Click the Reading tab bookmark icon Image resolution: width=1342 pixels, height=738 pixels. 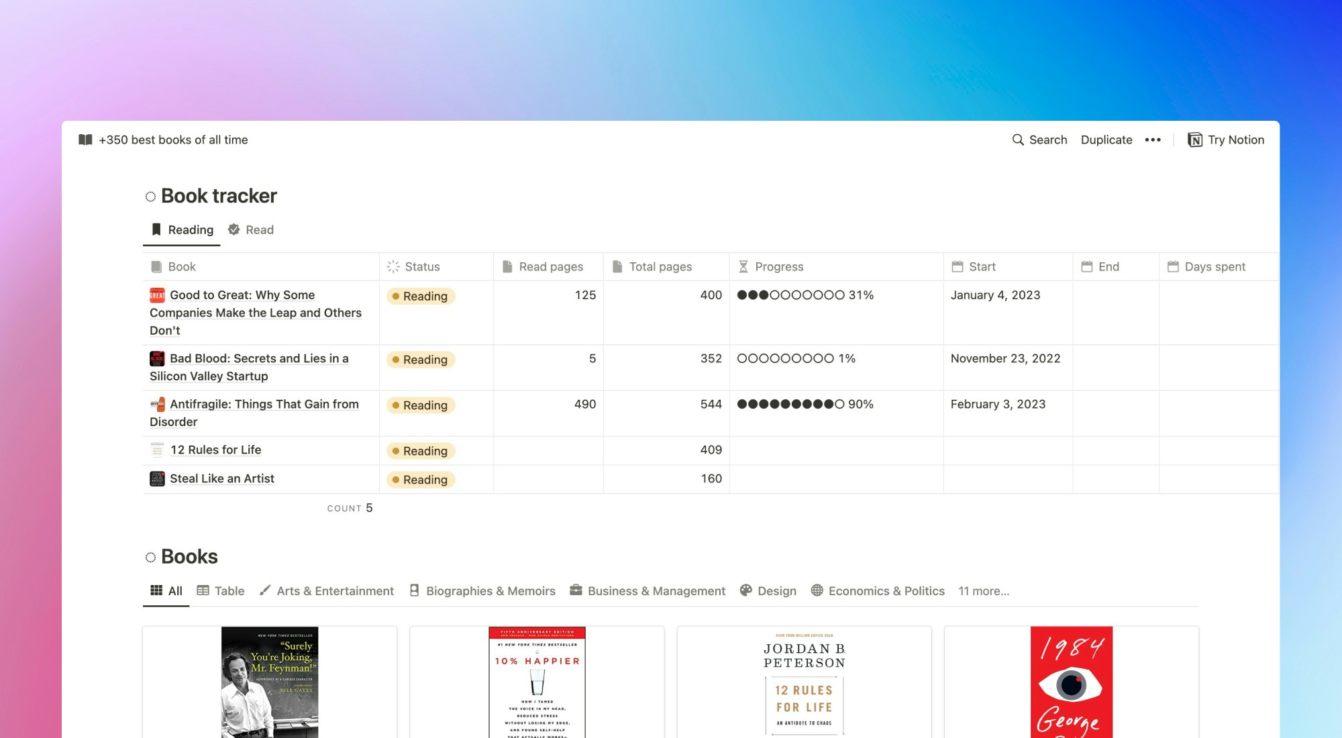click(156, 229)
